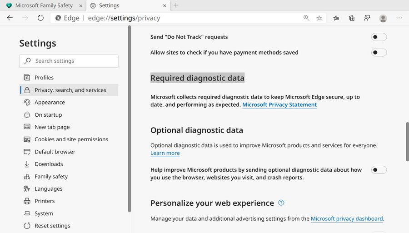
Task: Open the Microsoft Privacy Statement link
Action: (279, 105)
